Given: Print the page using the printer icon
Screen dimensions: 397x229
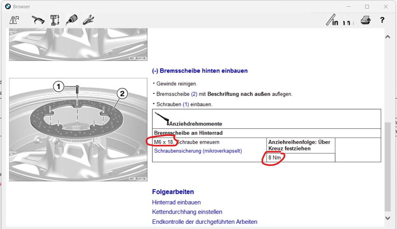Looking at the screenshot, I should coord(365,20).
